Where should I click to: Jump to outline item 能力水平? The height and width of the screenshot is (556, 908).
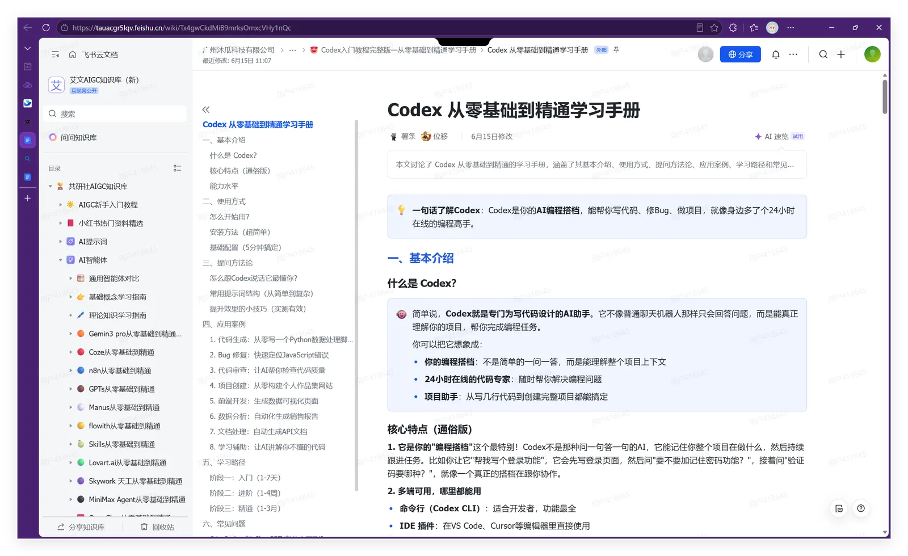[x=224, y=186]
